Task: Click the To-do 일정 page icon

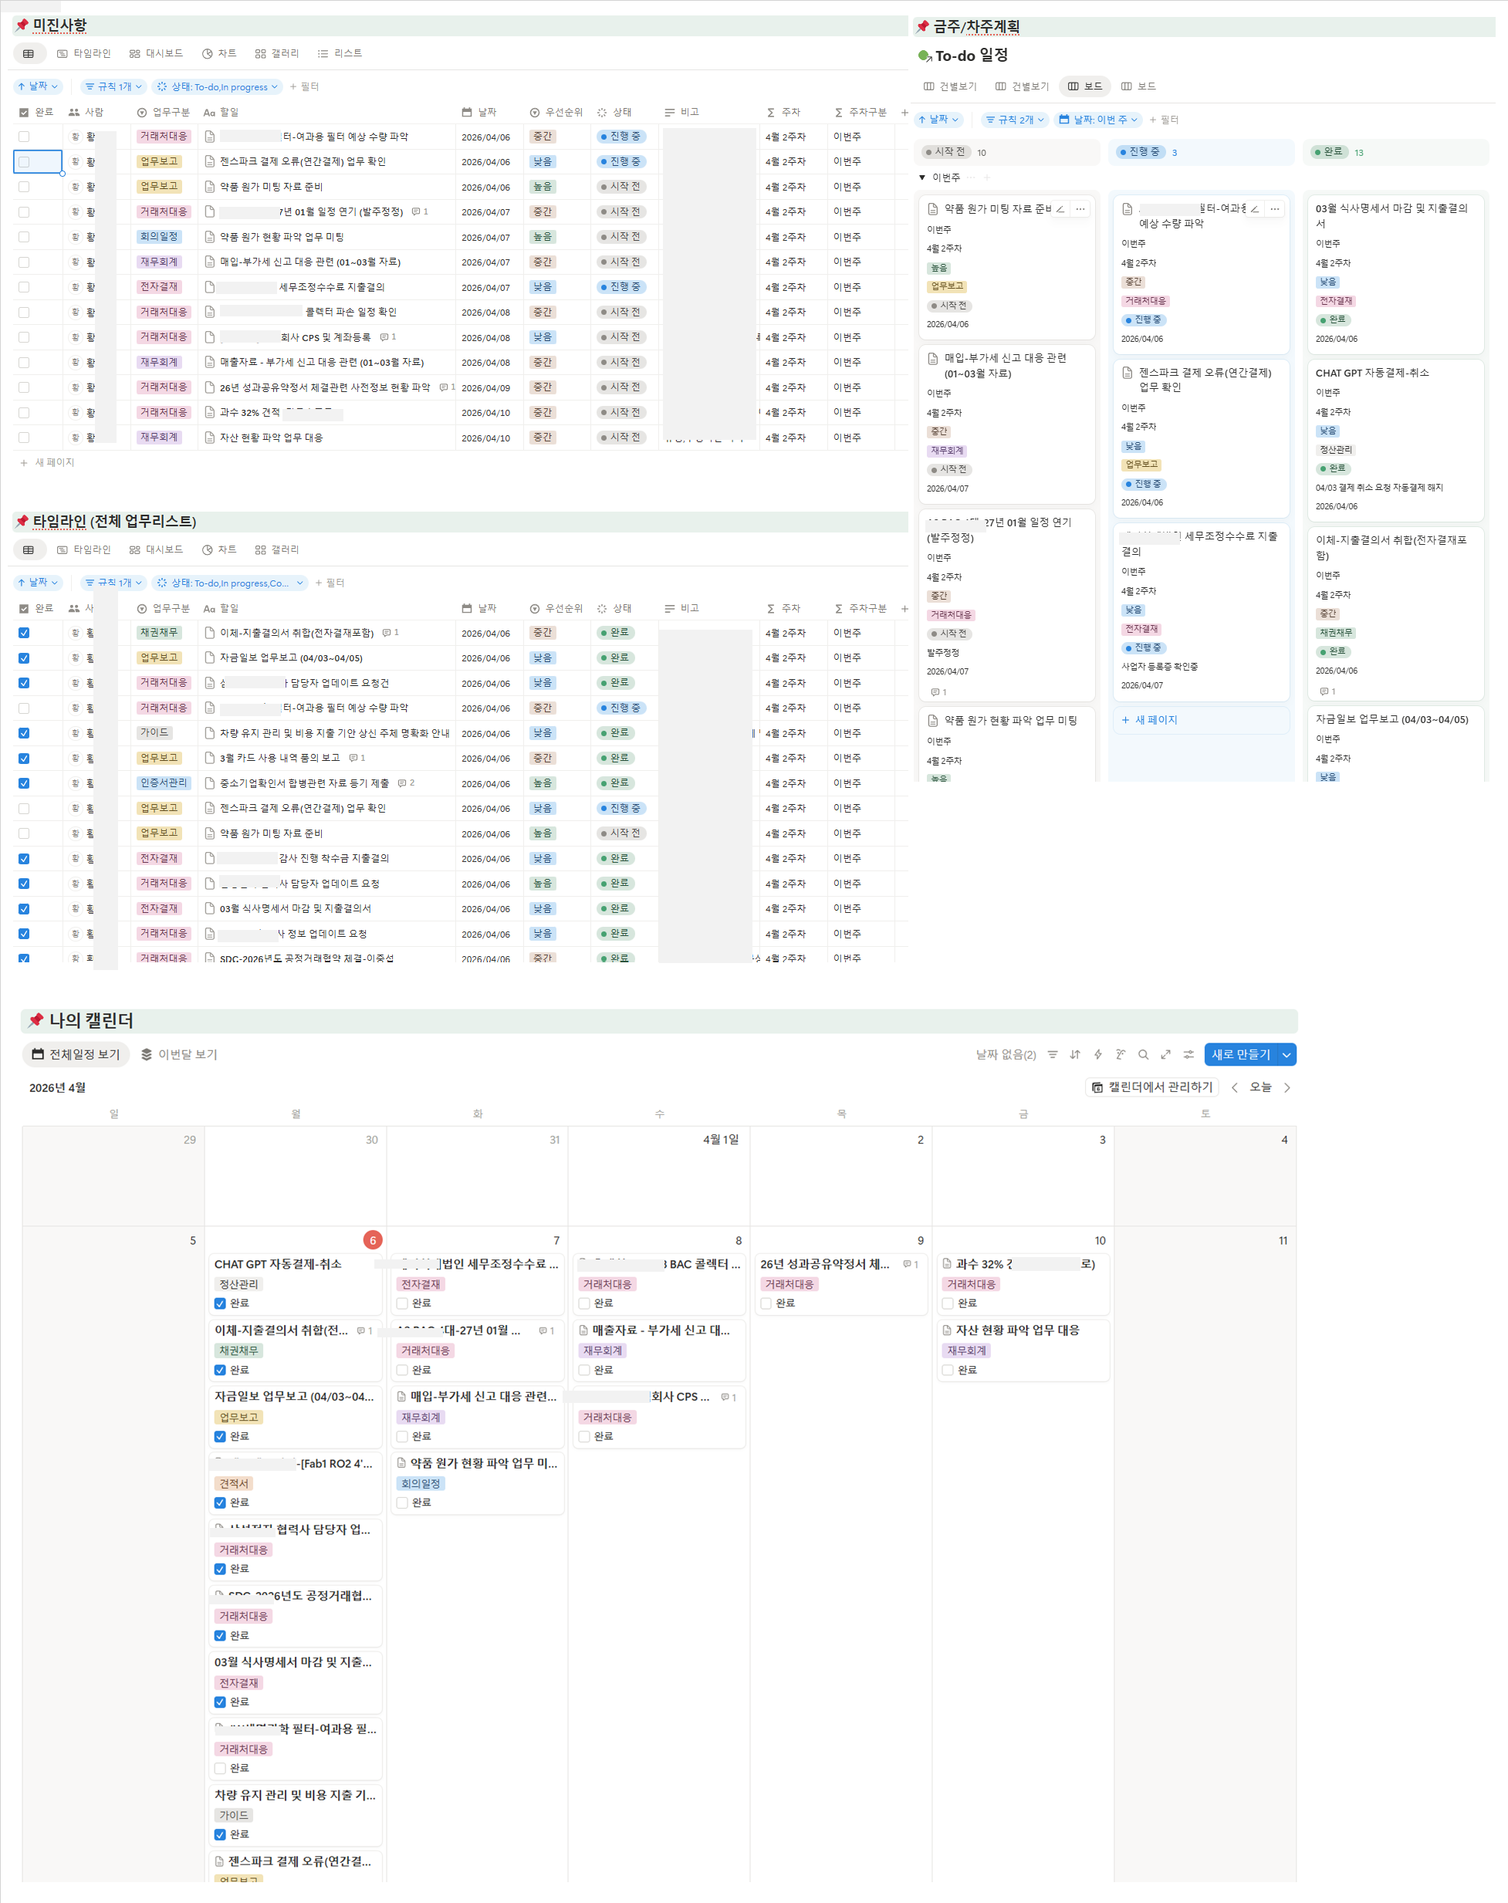Action: [925, 56]
